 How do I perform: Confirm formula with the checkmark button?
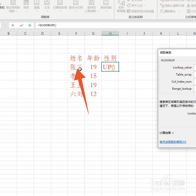coord(22,25)
